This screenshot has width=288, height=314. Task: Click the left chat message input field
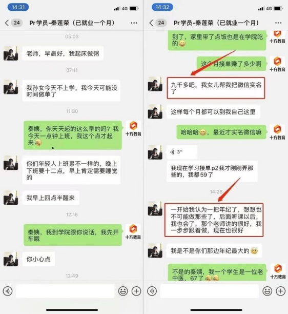pos(65,291)
